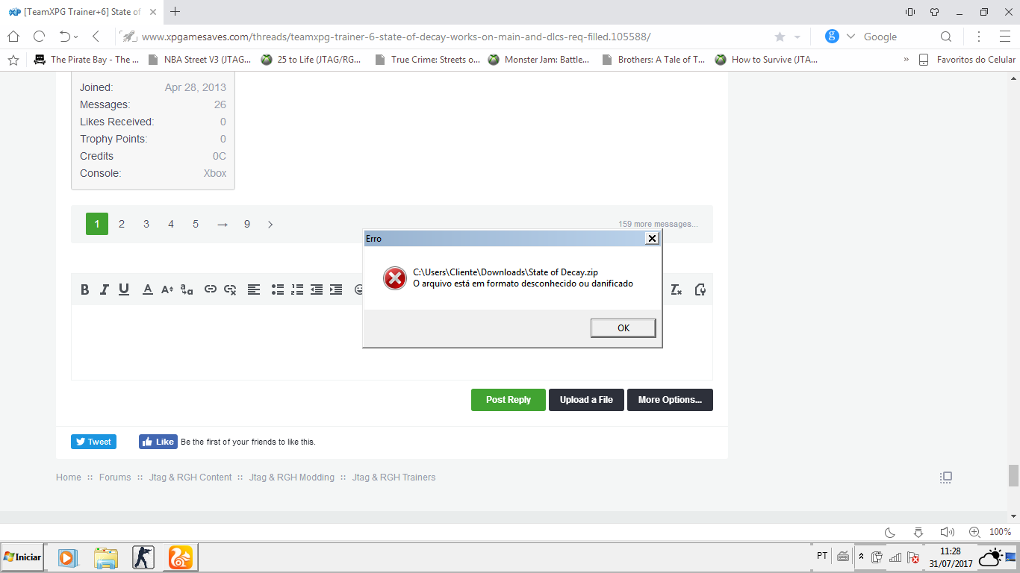1020x573 pixels.
Task: Toggle the browser sound speaker icon
Action: coord(947,532)
